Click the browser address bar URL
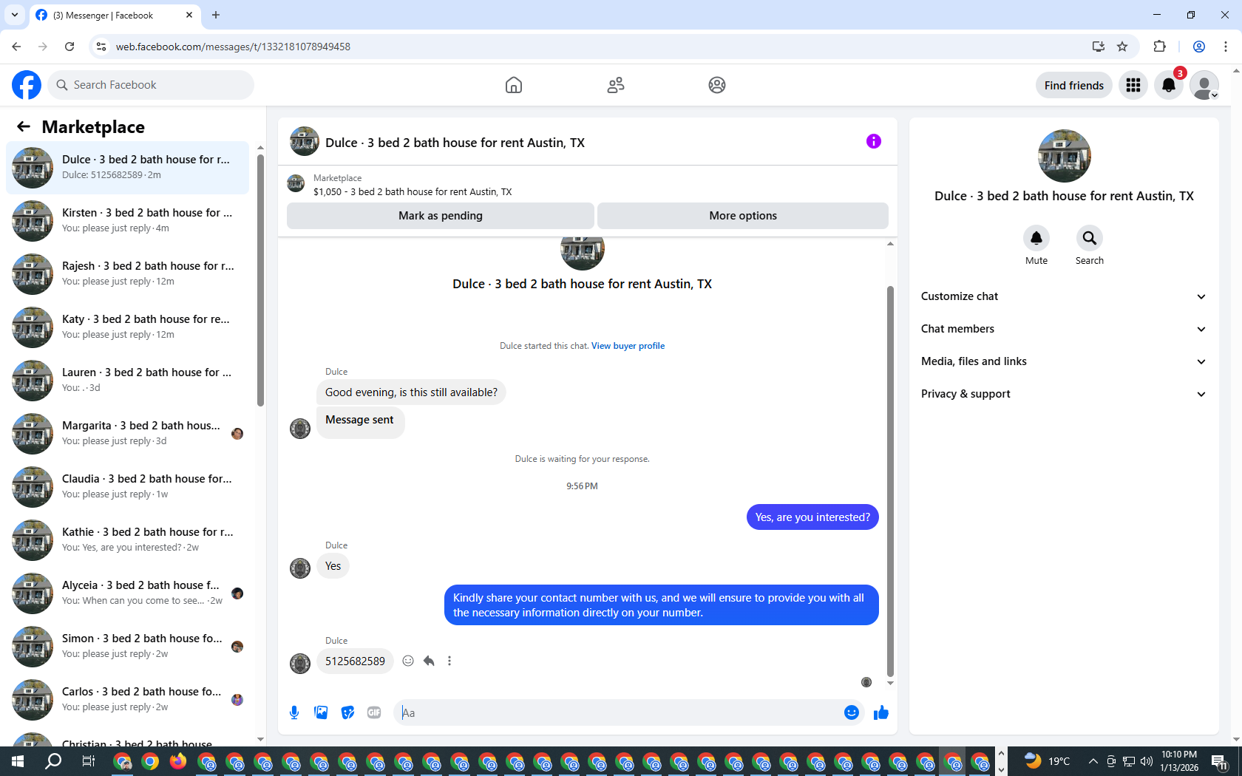 tap(233, 47)
